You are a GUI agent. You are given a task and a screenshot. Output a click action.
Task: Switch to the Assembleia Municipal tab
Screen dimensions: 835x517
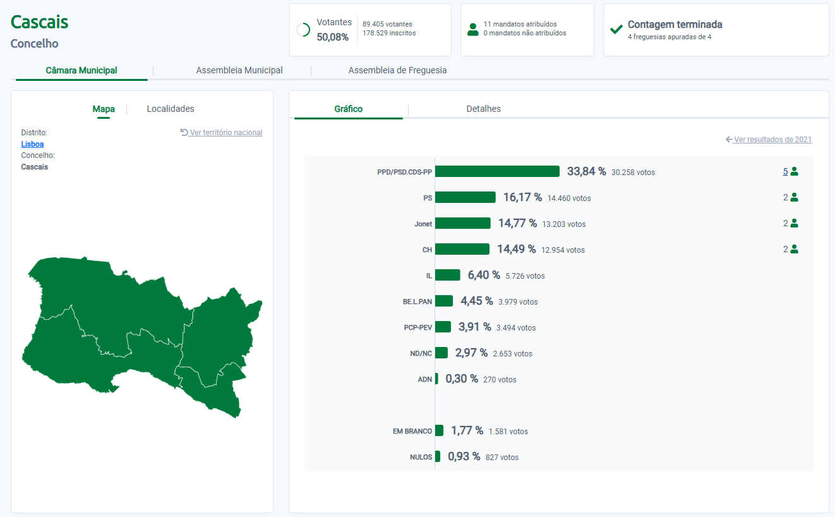(239, 70)
